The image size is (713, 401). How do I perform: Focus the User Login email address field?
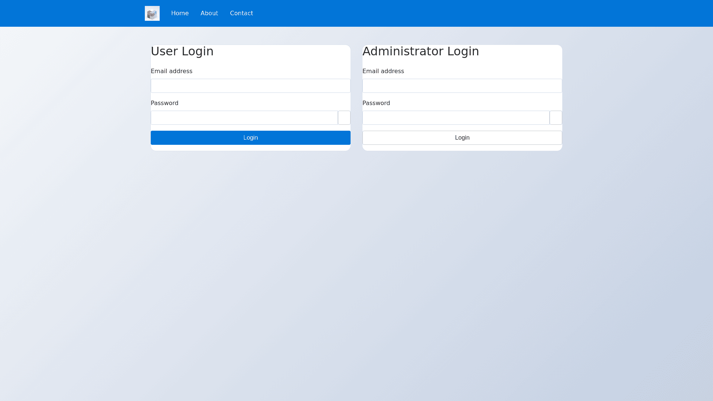(250, 86)
